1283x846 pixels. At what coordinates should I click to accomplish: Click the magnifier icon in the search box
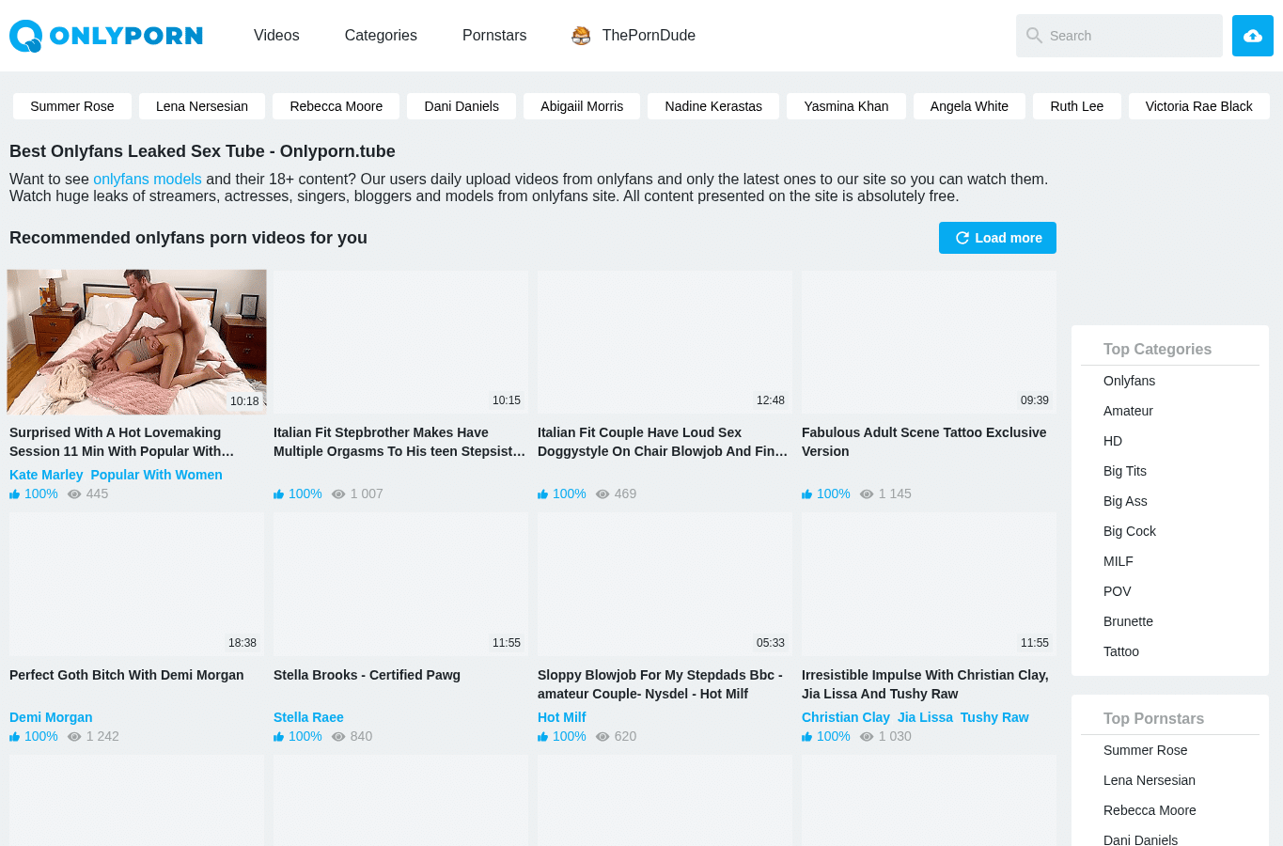[x=1034, y=36]
